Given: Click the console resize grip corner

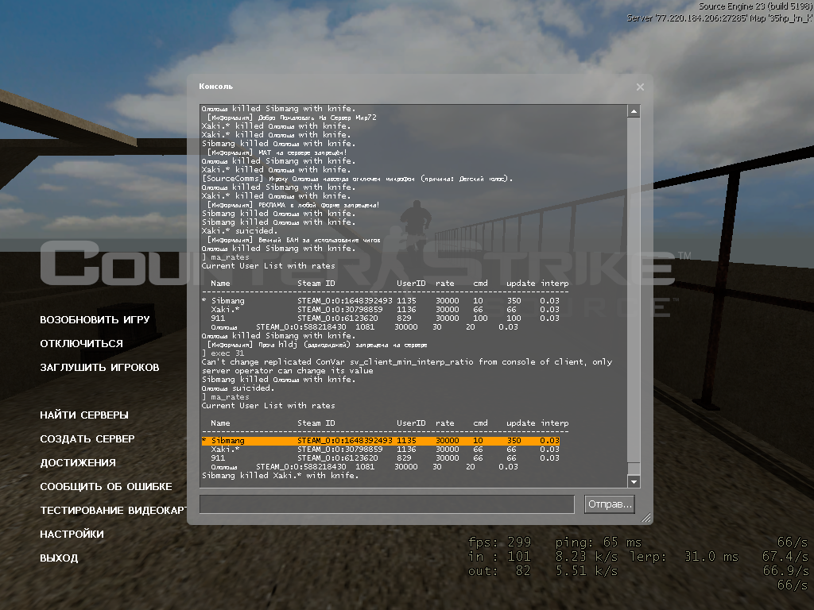Looking at the screenshot, I should click(645, 517).
